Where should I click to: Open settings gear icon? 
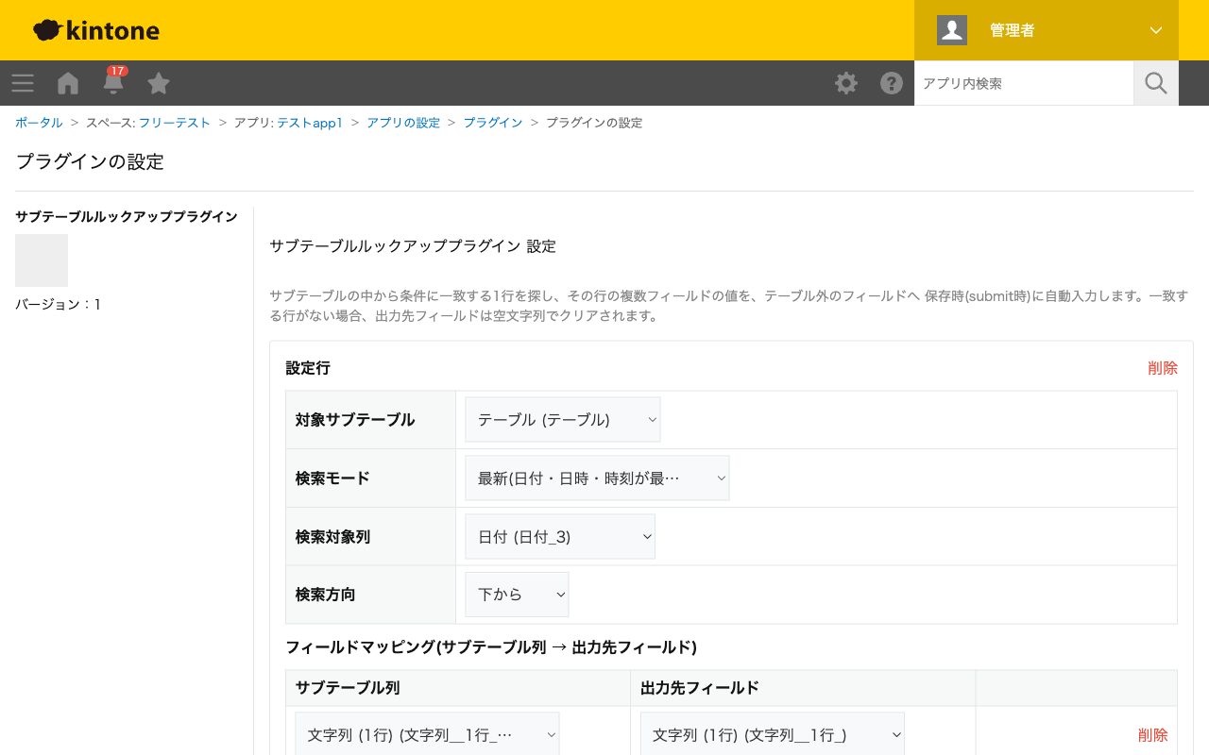[x=846, y=83]
